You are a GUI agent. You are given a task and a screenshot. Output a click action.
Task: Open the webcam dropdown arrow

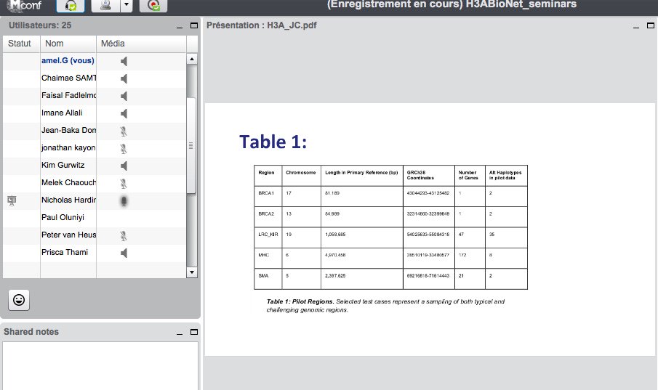127,6
